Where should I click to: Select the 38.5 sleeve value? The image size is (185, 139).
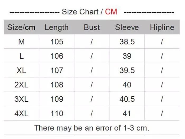coord(127,42)
